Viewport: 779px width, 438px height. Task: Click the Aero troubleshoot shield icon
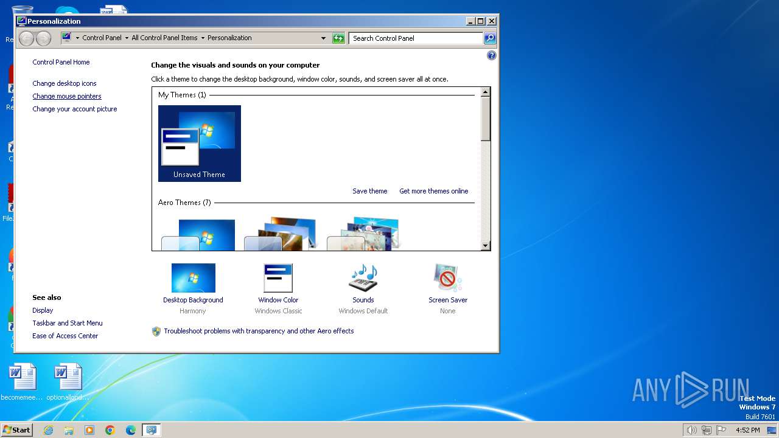click(156, 332)
